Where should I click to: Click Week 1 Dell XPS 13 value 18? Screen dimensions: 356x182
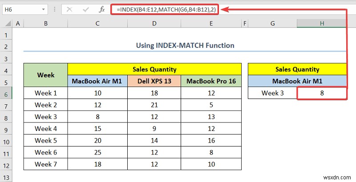[x=154, y=93]
